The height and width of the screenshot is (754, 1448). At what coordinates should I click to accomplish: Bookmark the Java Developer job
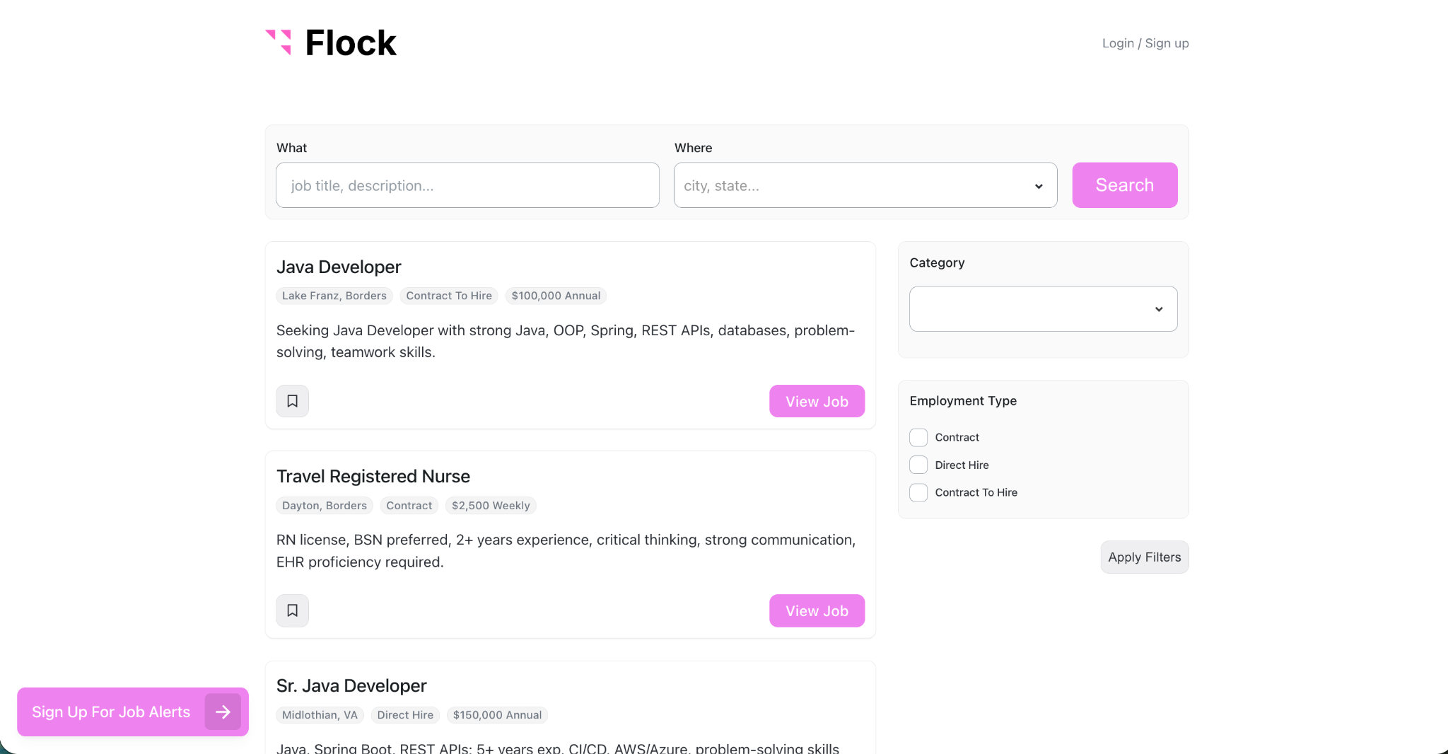click(x=292, y=401)
